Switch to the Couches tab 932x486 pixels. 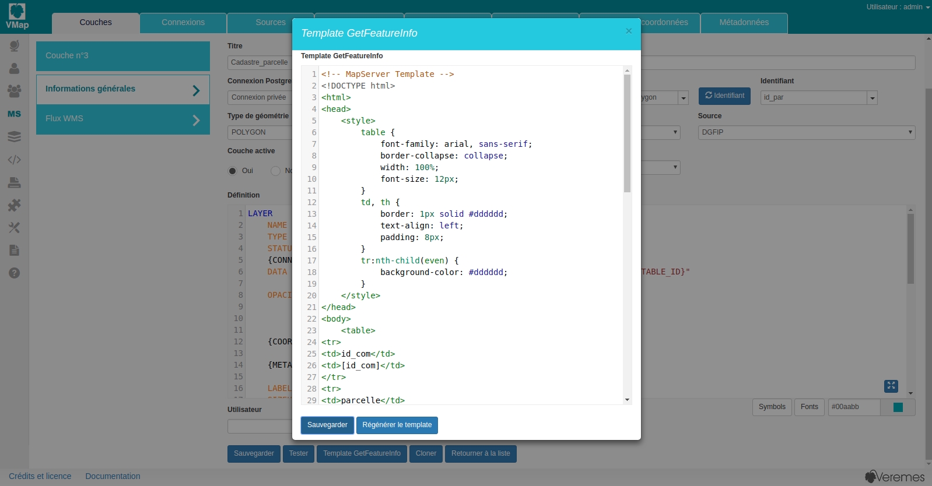96,23
